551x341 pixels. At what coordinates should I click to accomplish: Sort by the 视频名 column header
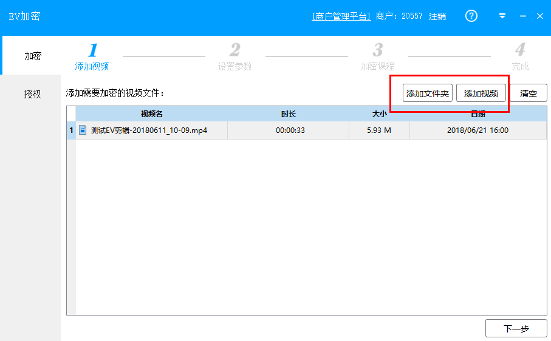click(x=151, y=114)
